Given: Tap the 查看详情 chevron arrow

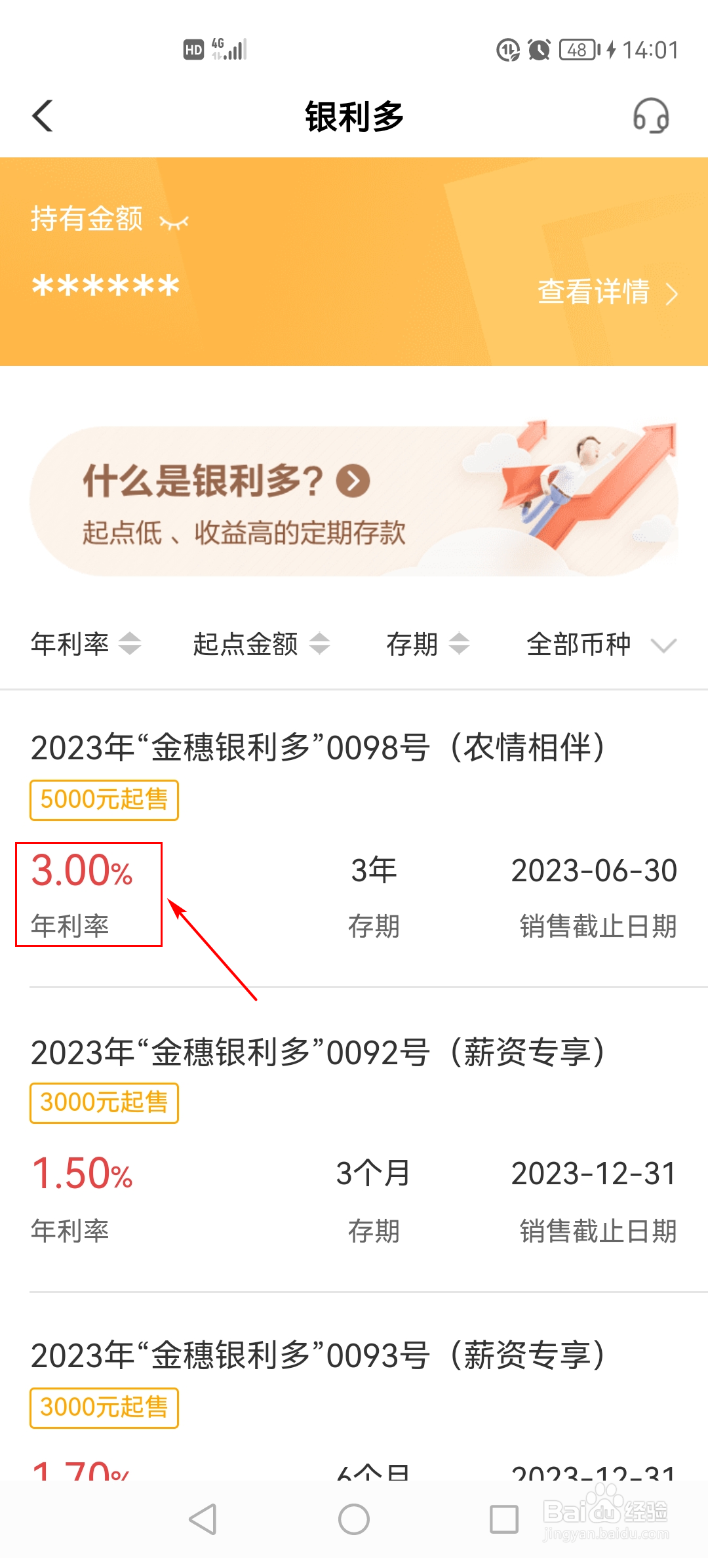Looking at the screenshot, I should coord(671,294).
